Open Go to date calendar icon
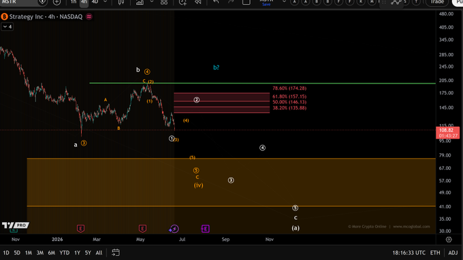The width and height of the screenshot is (463, 260). (x=116, y=253)
